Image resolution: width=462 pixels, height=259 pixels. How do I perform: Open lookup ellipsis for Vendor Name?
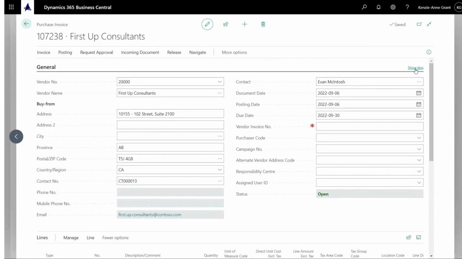(219, 93)
